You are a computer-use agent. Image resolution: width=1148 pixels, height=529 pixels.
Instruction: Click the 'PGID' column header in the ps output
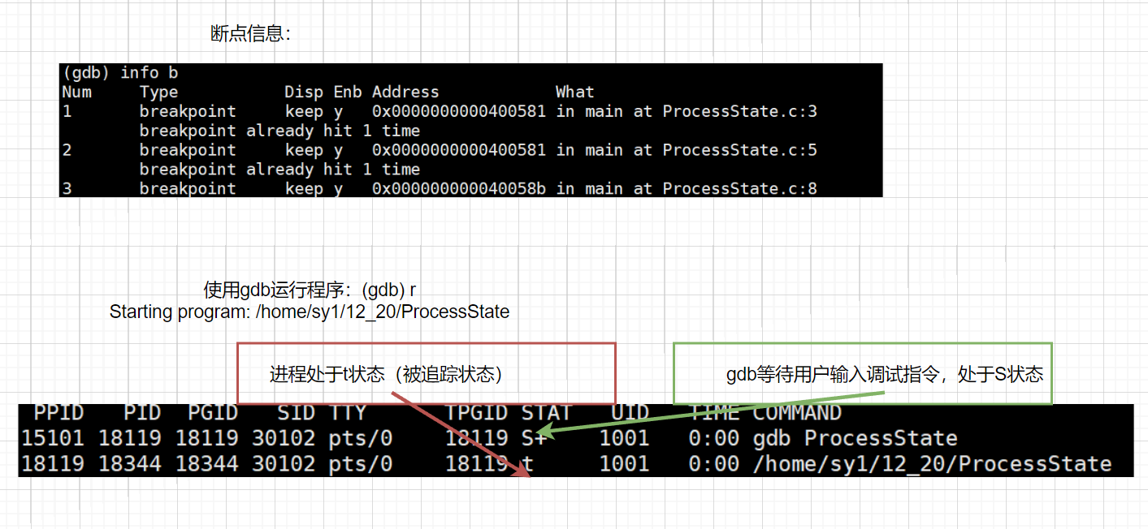[213, 413]
